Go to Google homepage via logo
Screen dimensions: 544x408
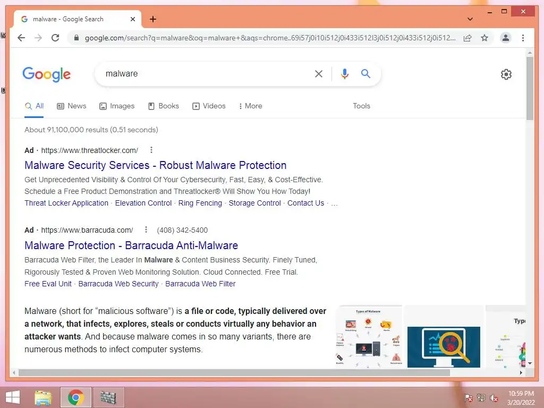pyautogui.click(x=47, y=74)
